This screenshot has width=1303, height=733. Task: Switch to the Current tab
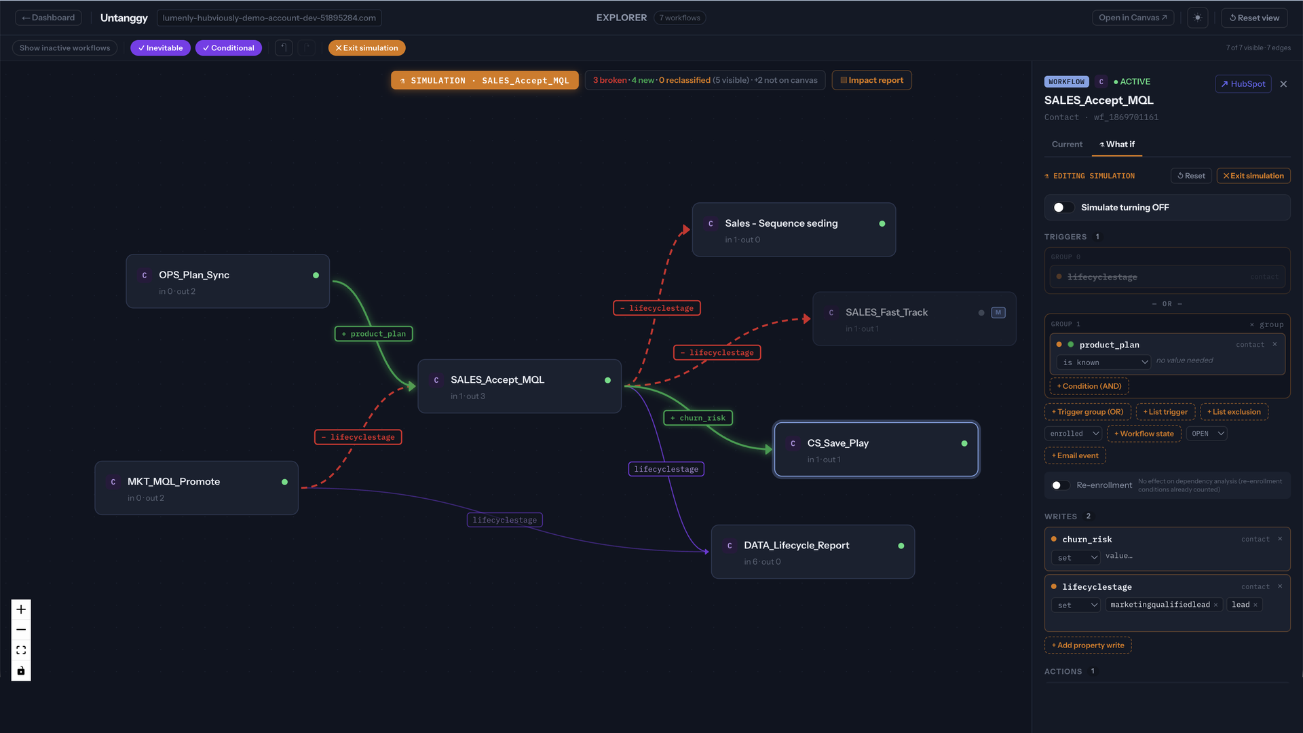[1067, 144]
